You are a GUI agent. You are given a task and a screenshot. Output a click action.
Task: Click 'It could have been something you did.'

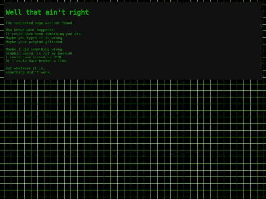44,34
